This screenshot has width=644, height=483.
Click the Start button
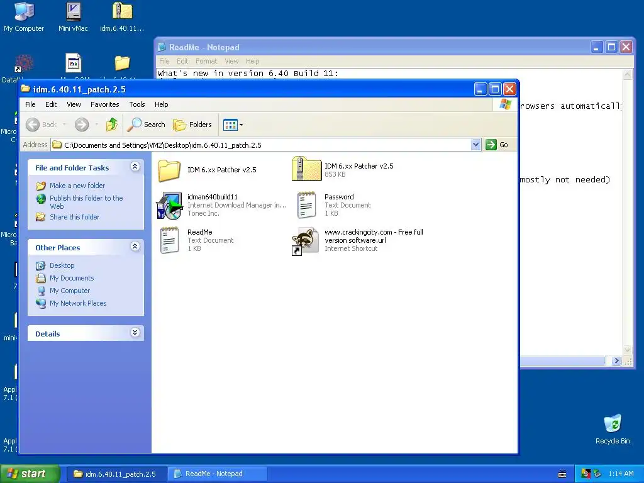[x=29, y=474]
